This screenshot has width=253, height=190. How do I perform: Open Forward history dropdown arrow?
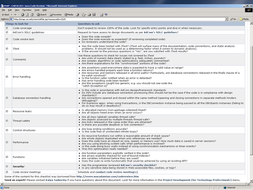point(19,15)
